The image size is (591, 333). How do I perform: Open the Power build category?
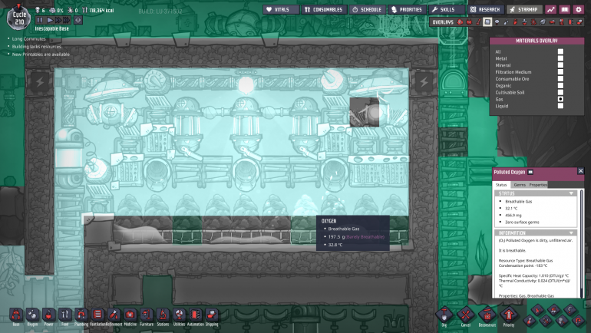(x=48, y=315)
